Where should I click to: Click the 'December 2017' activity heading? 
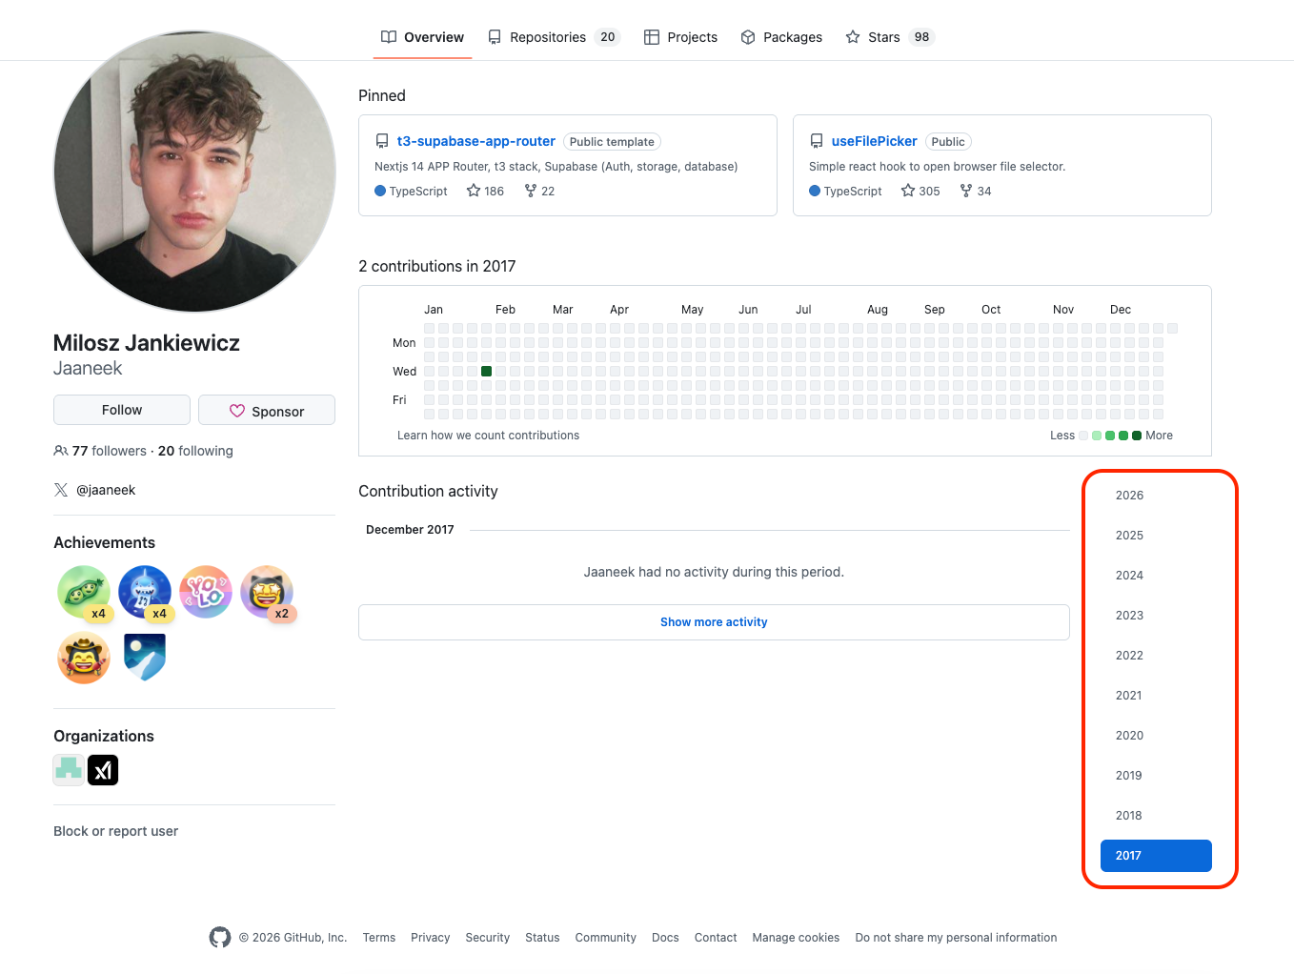410,530
